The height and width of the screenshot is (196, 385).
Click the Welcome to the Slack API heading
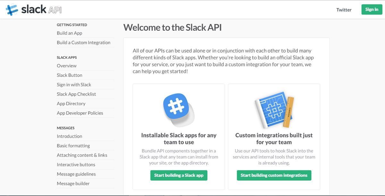click(x=173, y=27)
